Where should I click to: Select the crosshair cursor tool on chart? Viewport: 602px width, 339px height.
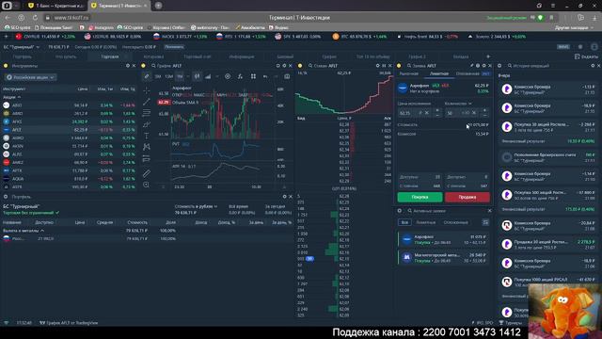pos(147,90)
